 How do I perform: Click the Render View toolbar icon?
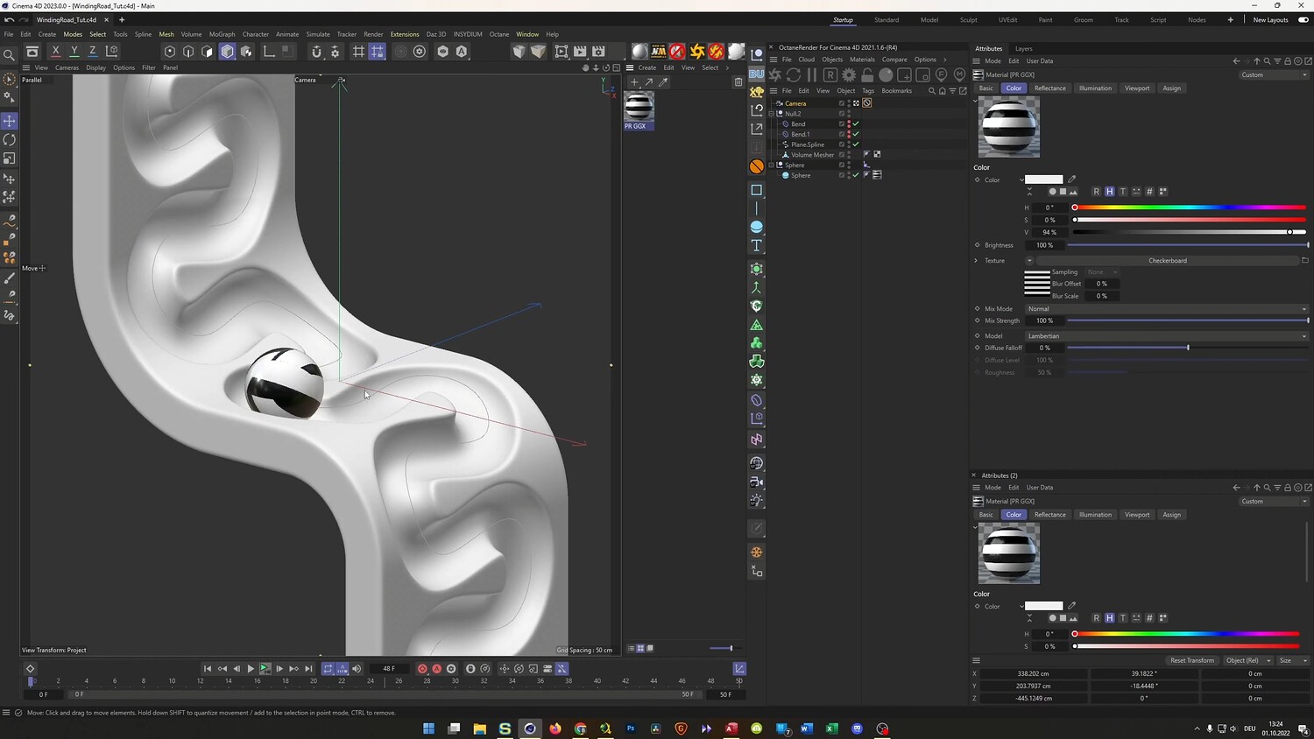tap(562, 52)
